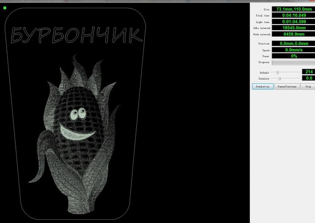The image size is (315, 223).
Task: Click the Position coordinates display
Action: coord(293,44)
